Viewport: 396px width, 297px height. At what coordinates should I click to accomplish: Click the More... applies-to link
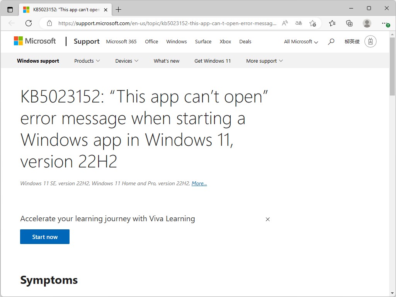199,184
